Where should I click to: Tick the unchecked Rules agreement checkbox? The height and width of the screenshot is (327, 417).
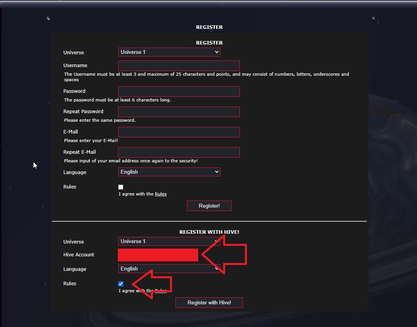121,187
